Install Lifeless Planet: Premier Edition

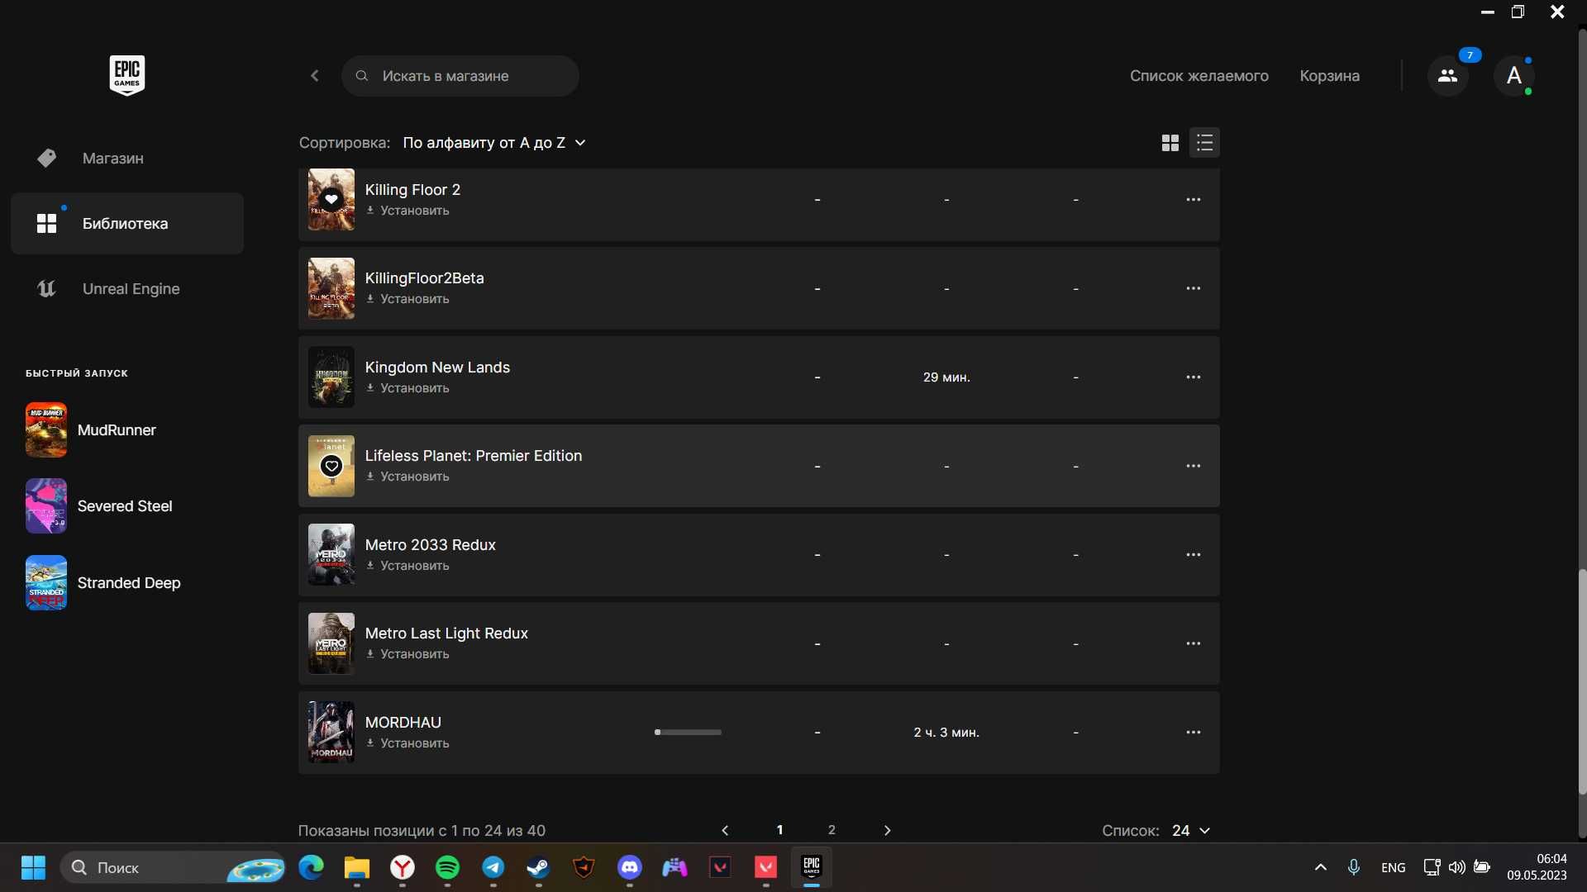(408, 477)
